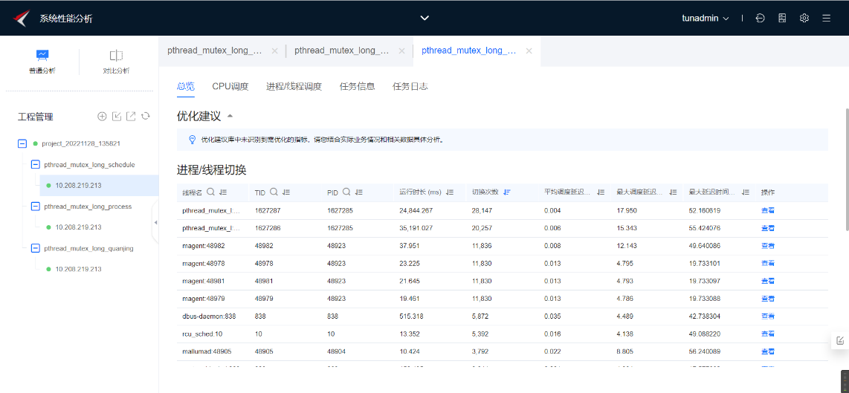849x393 pixels.
Task: Open the hamburger menu icon in header
Action: (826, 18)
